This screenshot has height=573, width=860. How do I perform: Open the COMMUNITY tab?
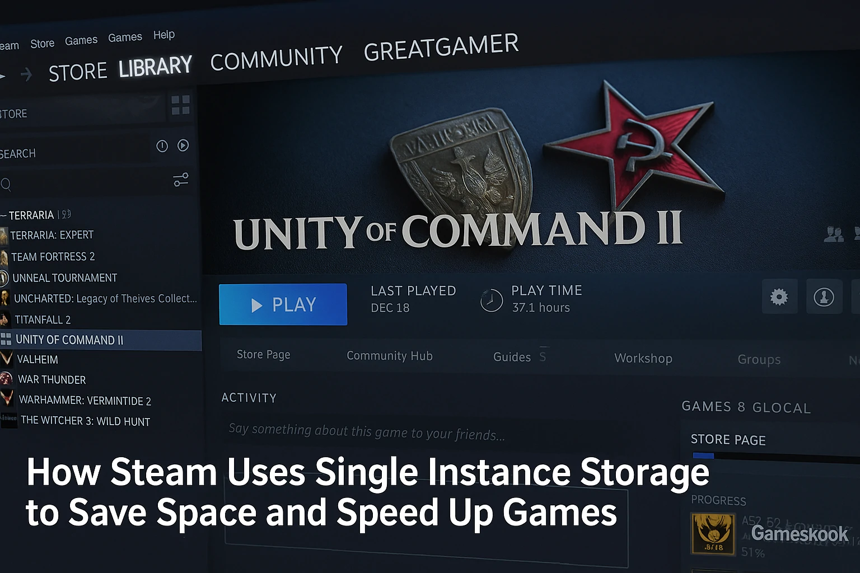pos(276,58)
